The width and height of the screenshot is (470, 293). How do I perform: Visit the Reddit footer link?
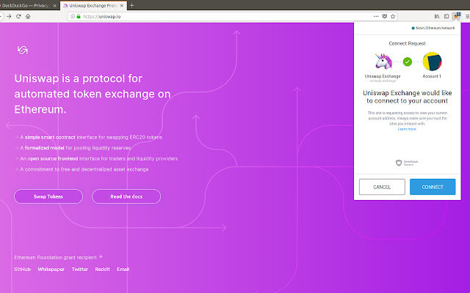(103, 270)
